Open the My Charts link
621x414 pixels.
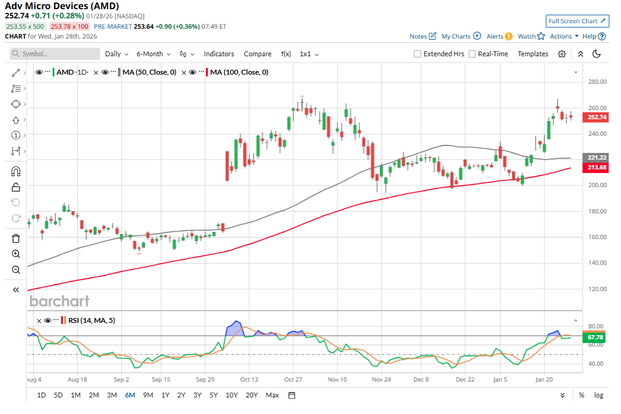[461, 36]
